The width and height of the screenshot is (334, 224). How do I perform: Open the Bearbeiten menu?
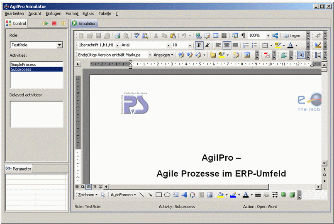[x=14, y=14]
